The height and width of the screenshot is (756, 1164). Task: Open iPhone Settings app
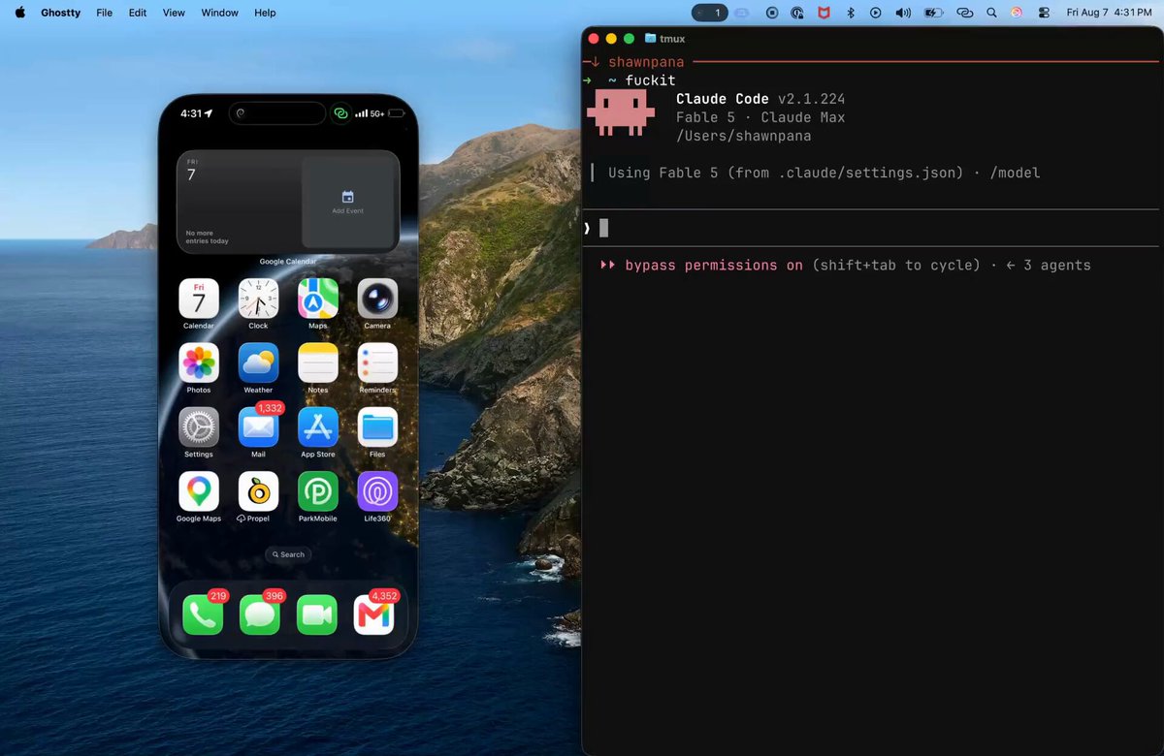click(x=199, y=426)
